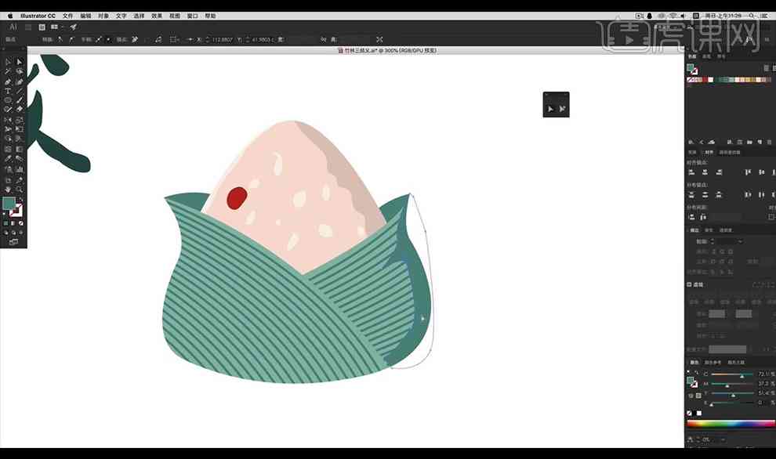Select the Symbol Sprayer tool

click(7, 170)
